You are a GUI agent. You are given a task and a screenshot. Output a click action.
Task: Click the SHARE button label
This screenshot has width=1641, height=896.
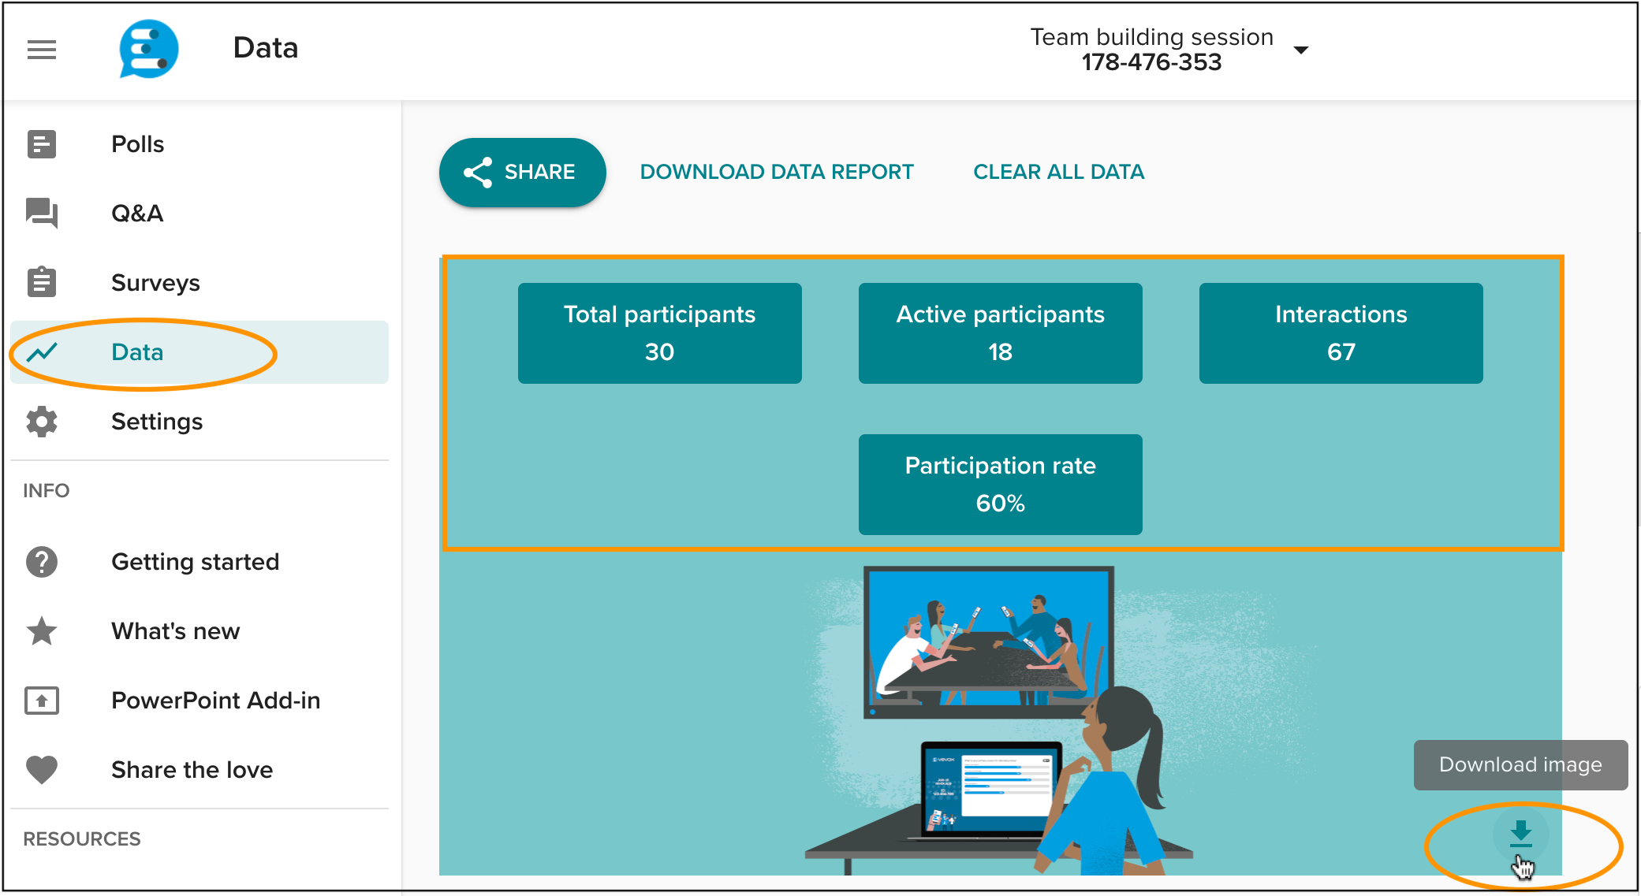(539, 172)
